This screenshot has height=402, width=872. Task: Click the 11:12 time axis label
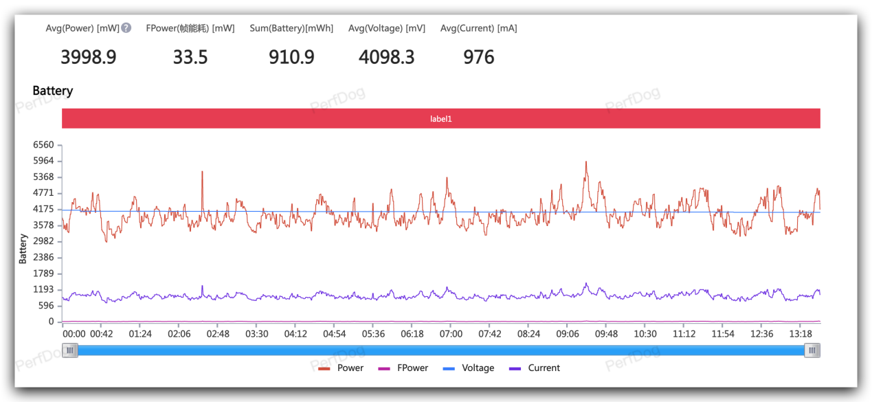click(x=684, y=334)
